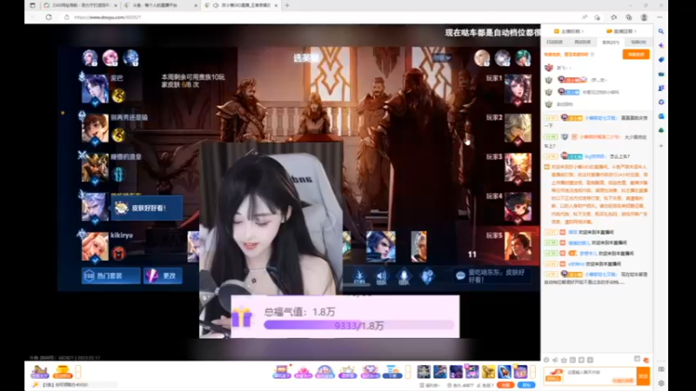This screenshot has height=391, width=696.
Task: Open Edge sidebar settings gear
Action: click(661, 383)
